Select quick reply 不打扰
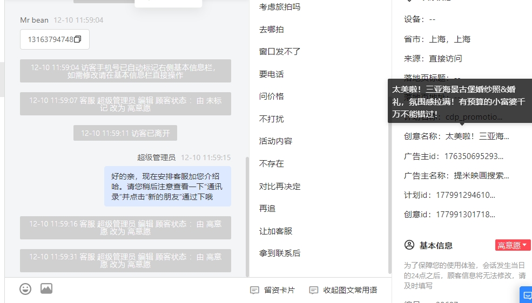Screen dimensions: 532x303 click(272, 119)
